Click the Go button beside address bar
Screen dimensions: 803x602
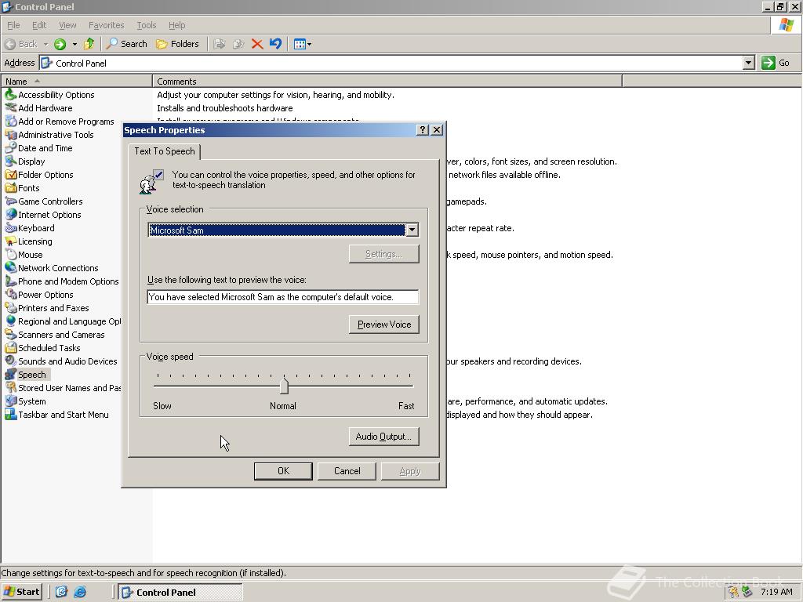coord(776,63)
